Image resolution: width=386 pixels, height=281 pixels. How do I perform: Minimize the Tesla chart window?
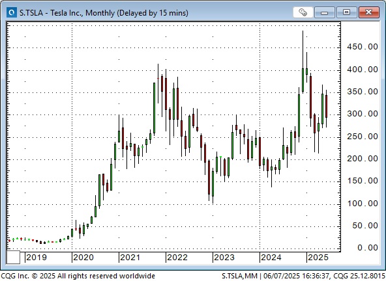(325, 12)
